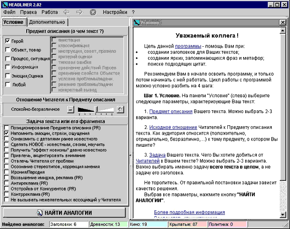
Task: Click the HEADLINER app icon in title bar
Action: 5,5
